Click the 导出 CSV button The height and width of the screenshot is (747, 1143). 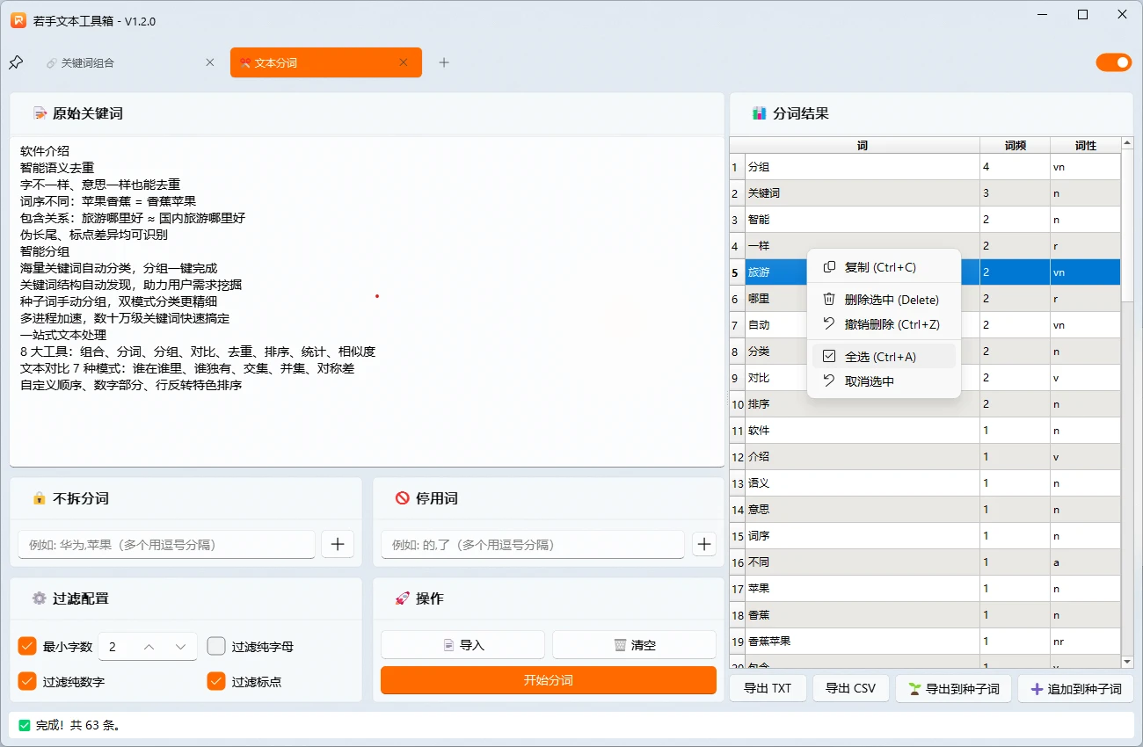pyautogui.click(x=850, y=689)
